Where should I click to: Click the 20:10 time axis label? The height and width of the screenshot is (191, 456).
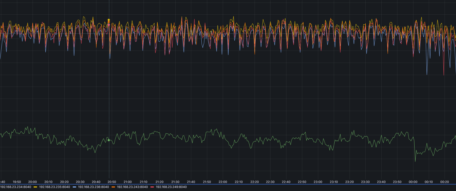(x=48, y=182)
